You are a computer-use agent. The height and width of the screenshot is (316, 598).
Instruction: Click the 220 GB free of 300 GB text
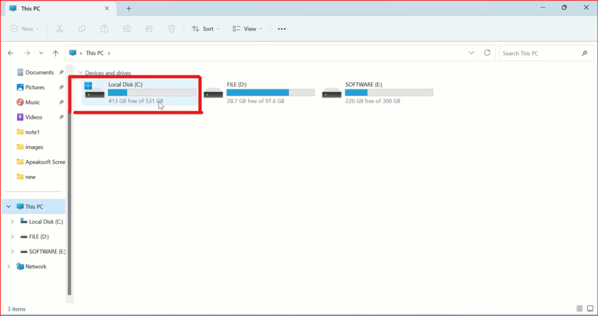point(373,101)
